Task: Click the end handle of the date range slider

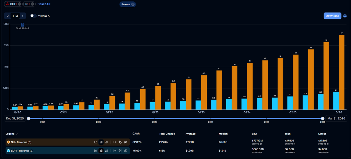Action: tap(323, 119)
